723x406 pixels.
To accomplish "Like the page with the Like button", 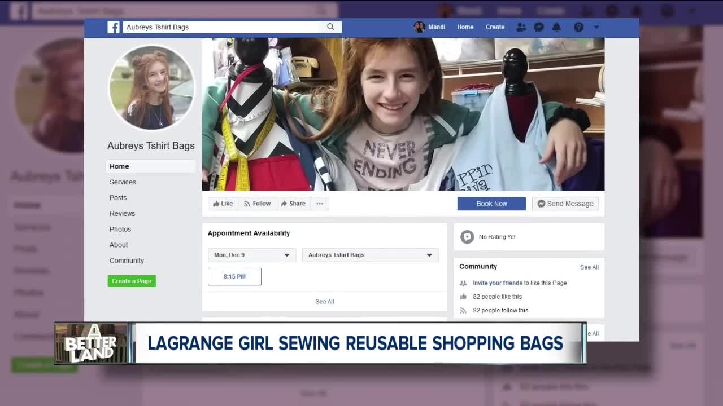I will click(x=223, y=204).
